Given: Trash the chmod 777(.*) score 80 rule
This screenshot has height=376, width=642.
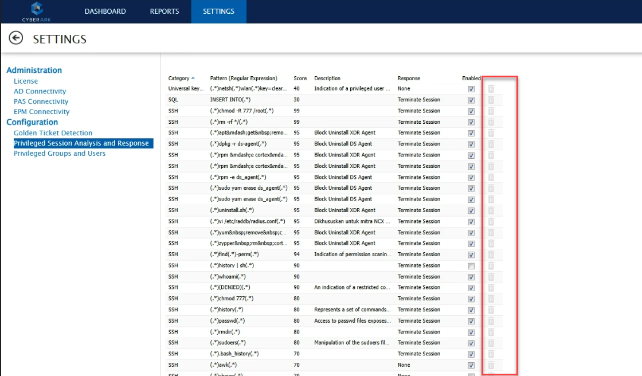Looking at the screenshot, I should (x=491, y=299).
